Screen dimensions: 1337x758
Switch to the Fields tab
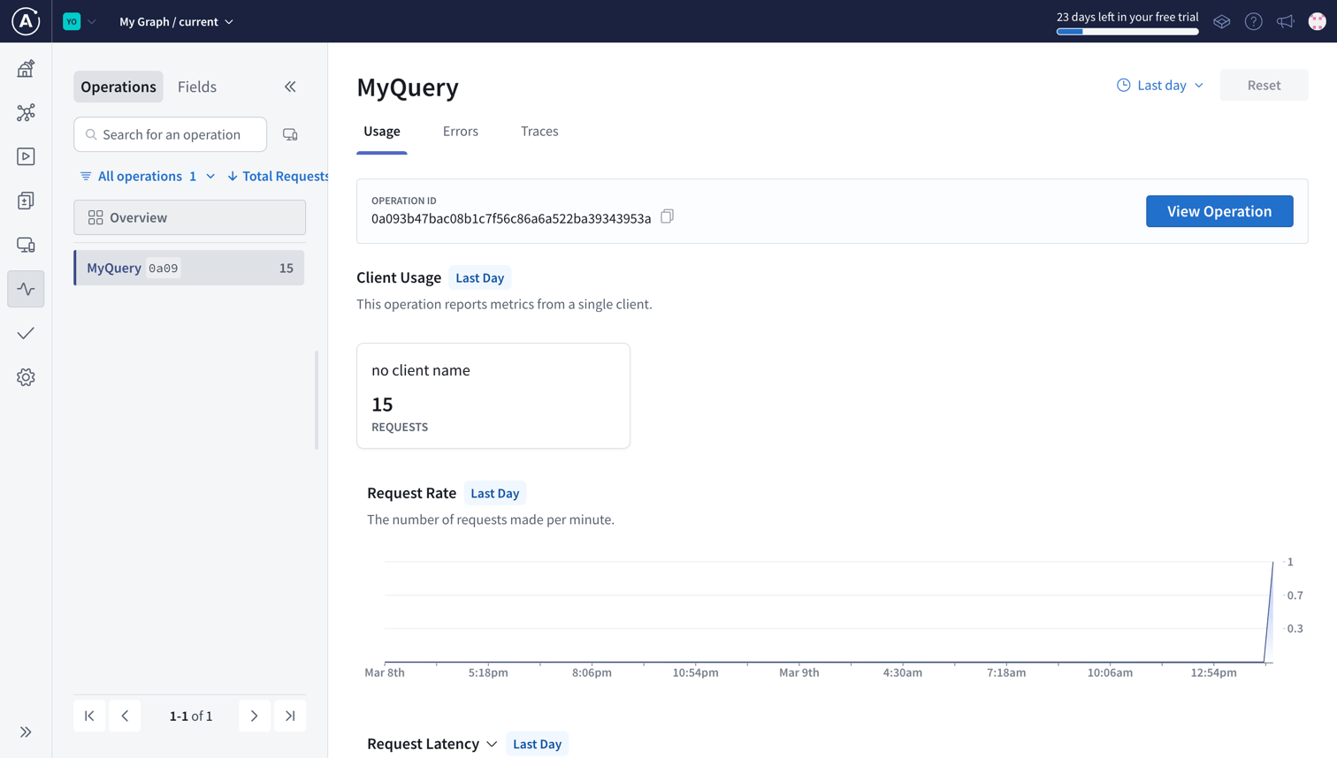(x=196, y=87)
